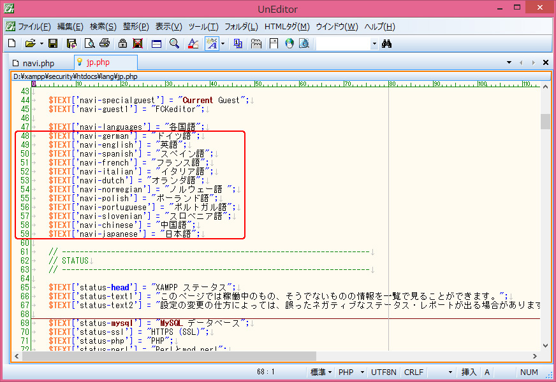Click the Print icon in toolbar
The width and height of the screenshot is (556, 382).
coord(105,43)
